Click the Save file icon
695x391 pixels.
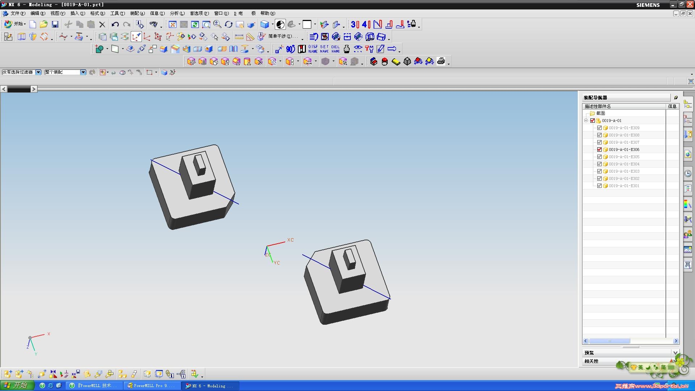coord(55,24)
